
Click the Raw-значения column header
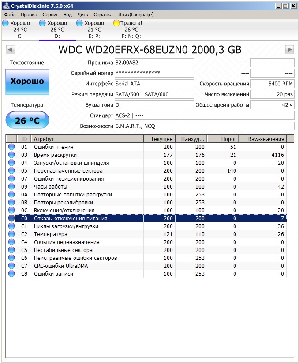263,139
